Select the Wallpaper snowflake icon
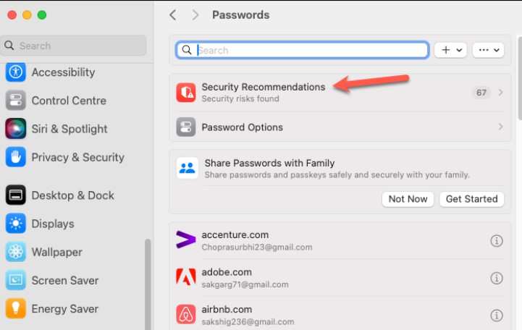This screenshot has height=330, width=522. (x=16, y=252)
